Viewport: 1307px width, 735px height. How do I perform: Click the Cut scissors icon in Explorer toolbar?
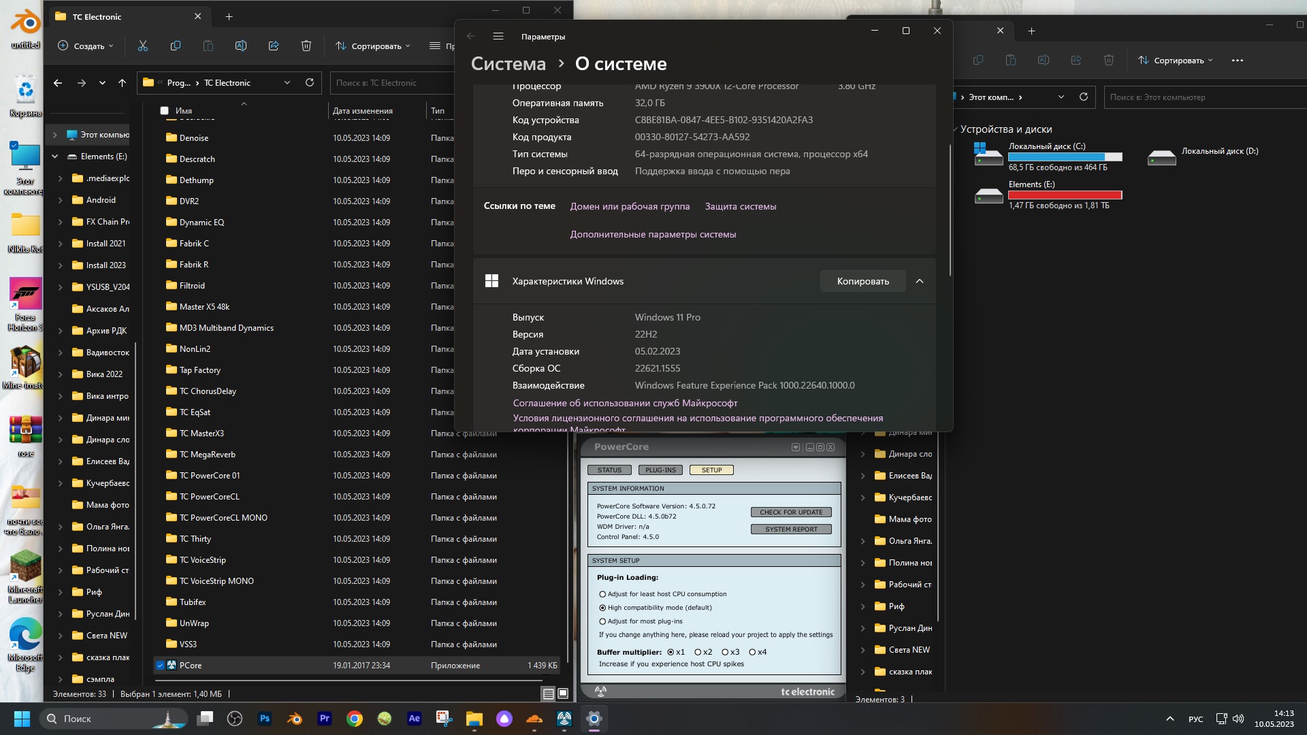[x=142, y=46]
